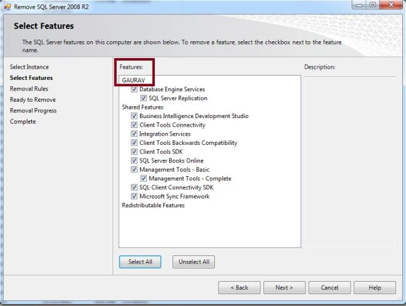Click the Client Tools SDK label
Image resolution: width=406 pixels, height=306 pixels.
pos(161,152)
